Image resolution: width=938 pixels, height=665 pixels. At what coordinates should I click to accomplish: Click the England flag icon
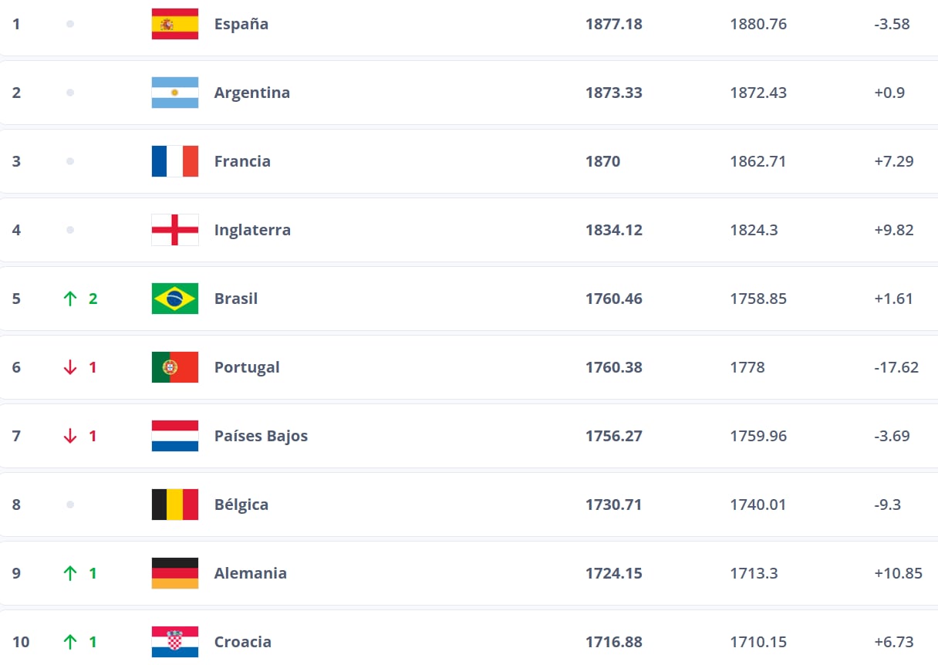click(175, 230)
